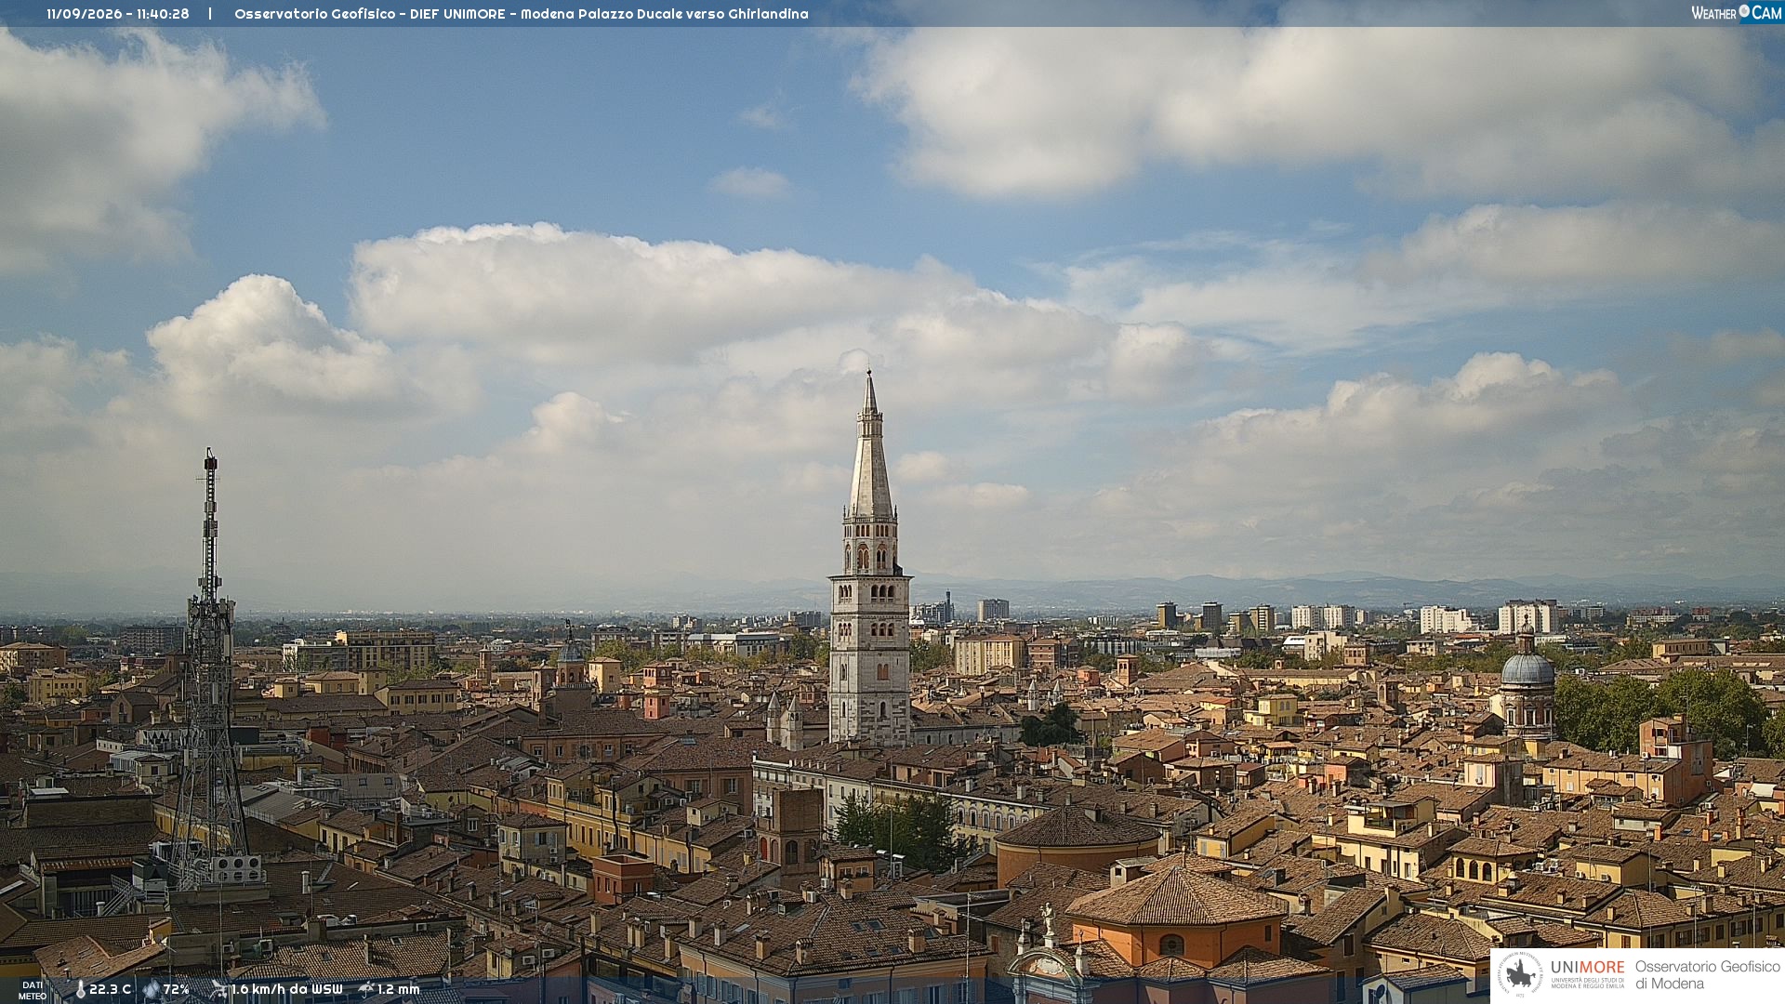This screenshot has height=1004, width=1785.
Task: Click the round brick rotunda roof
Action: [x=1078, y=826]
